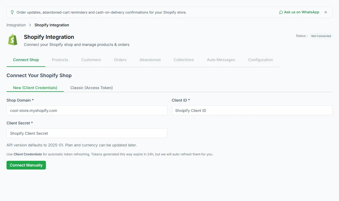Focus the Client Secret input field

[87, 133]
